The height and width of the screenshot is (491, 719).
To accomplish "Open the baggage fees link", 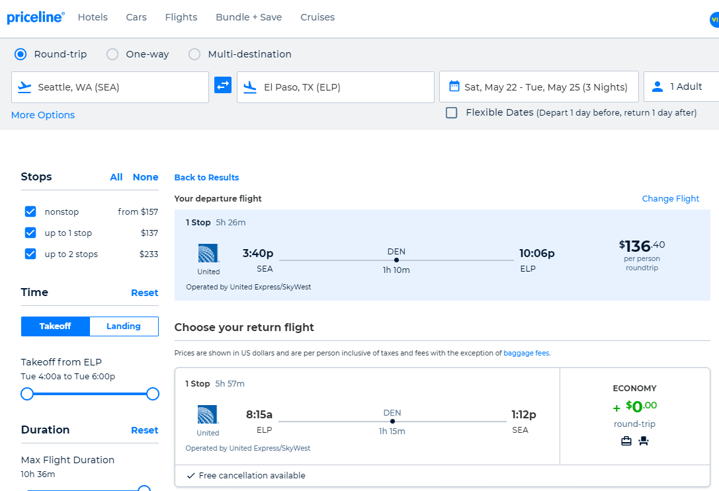I will pos(526,353).
